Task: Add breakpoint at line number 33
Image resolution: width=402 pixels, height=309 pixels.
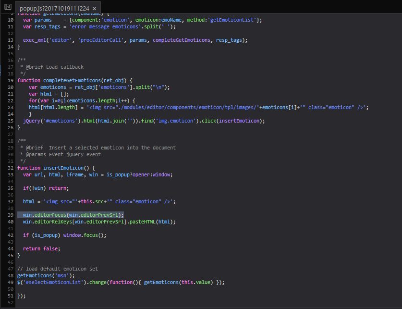Action: click(x=11, y=174)
